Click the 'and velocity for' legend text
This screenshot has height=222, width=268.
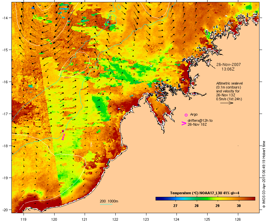228,91
